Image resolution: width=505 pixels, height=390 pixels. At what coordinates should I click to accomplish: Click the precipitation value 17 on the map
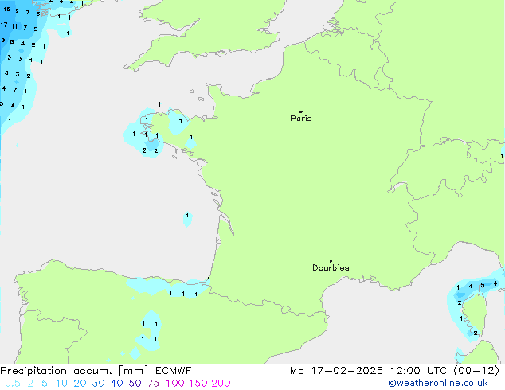tap(4, 25)
